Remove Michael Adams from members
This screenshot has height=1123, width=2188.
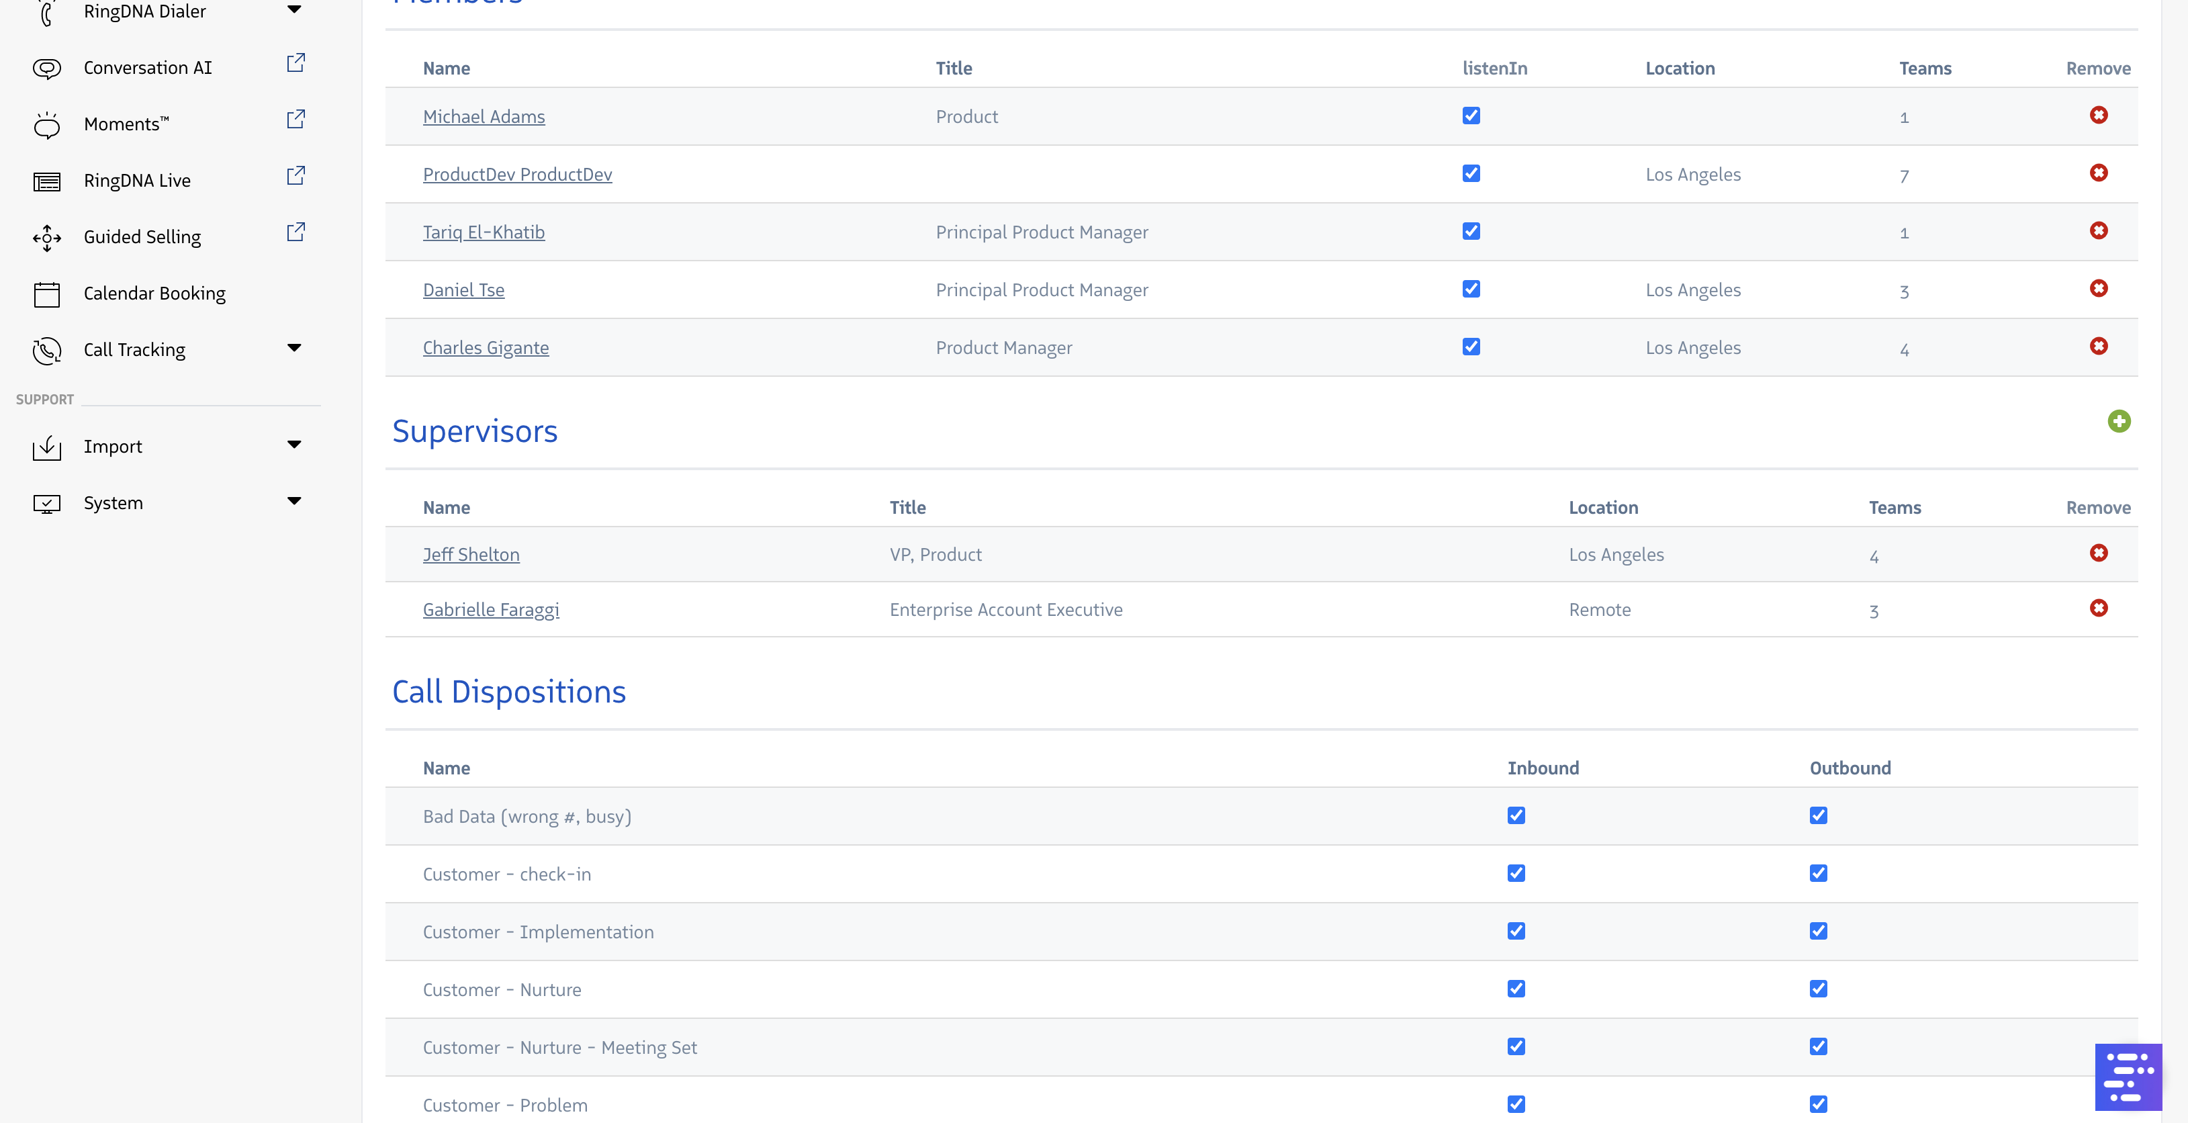coord(2098,116)
